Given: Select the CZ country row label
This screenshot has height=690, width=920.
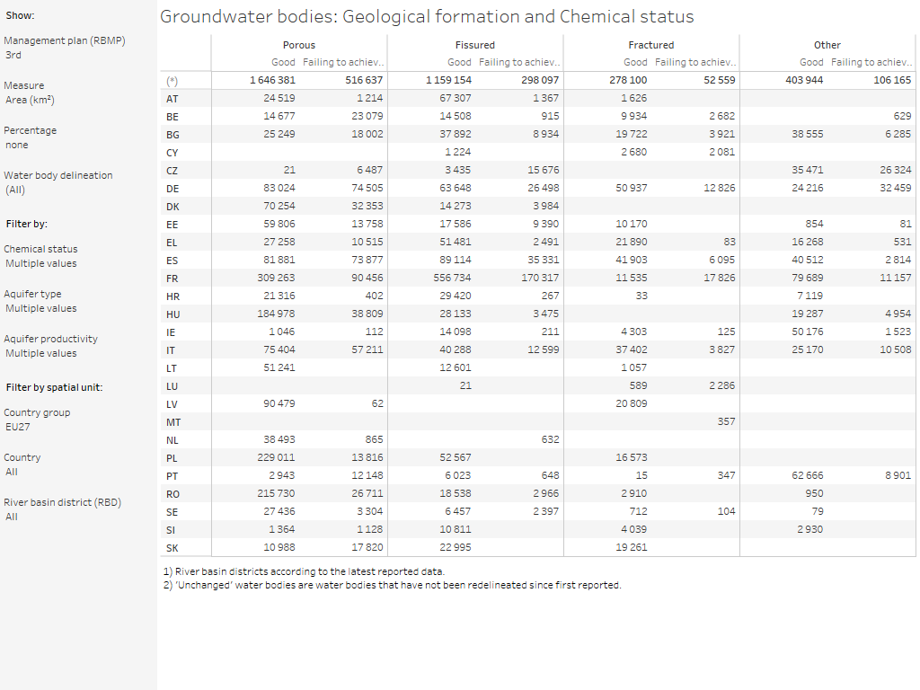Looking at the screenshot, I should 172,171.
